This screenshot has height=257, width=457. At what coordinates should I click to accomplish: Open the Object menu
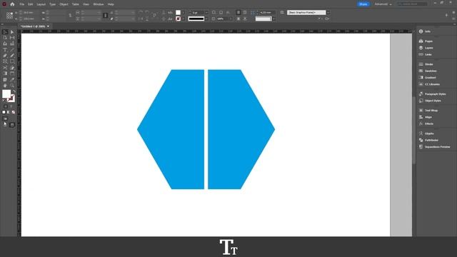[64, 4]
